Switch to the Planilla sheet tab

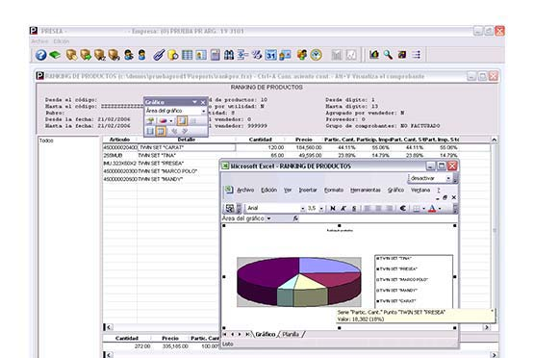tap(291, 335)
